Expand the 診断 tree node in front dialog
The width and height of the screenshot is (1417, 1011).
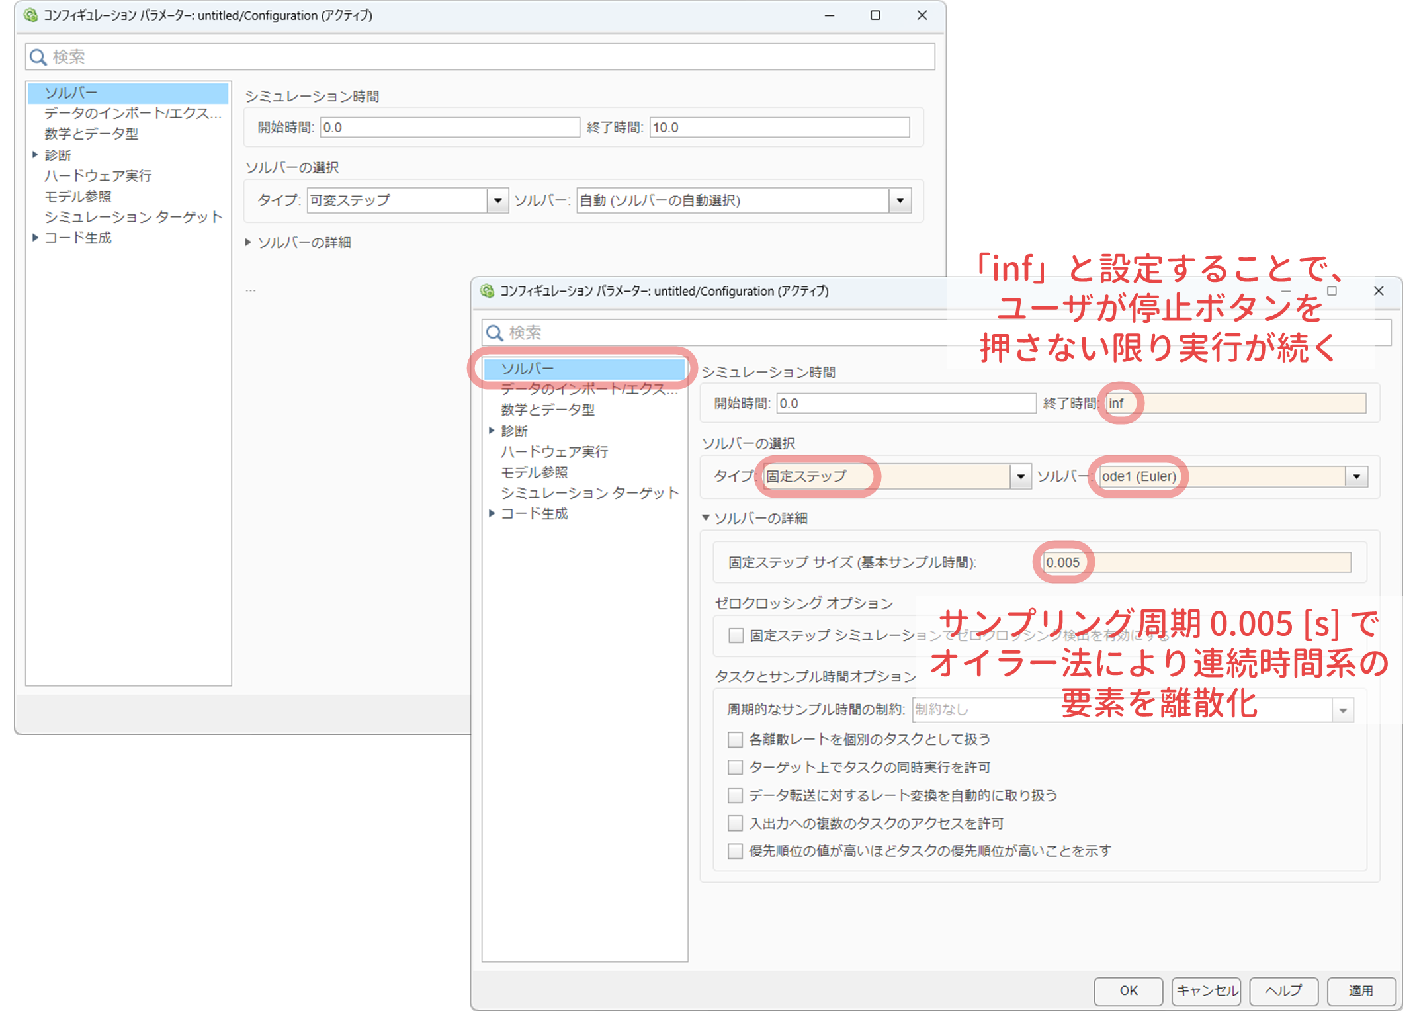pos(492,431)
